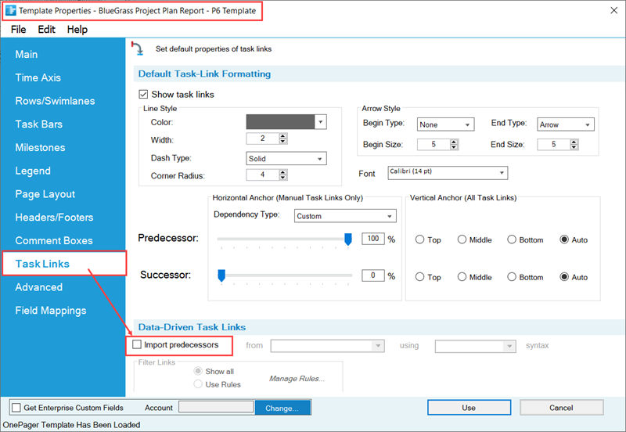This screenshot has width=626, height=432.
Task: Open the File menu
Action: pos(18,30)
